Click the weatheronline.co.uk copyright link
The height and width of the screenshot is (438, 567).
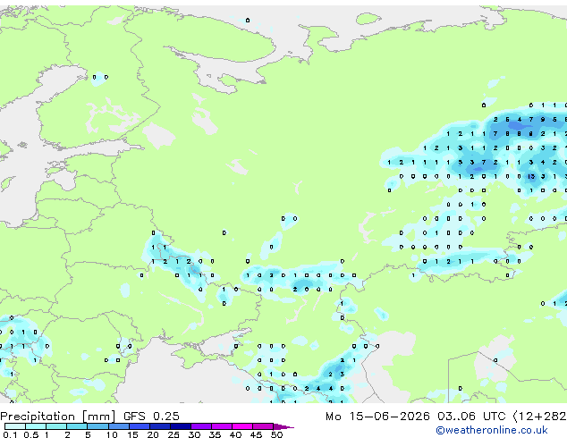(x=492, y=430)
